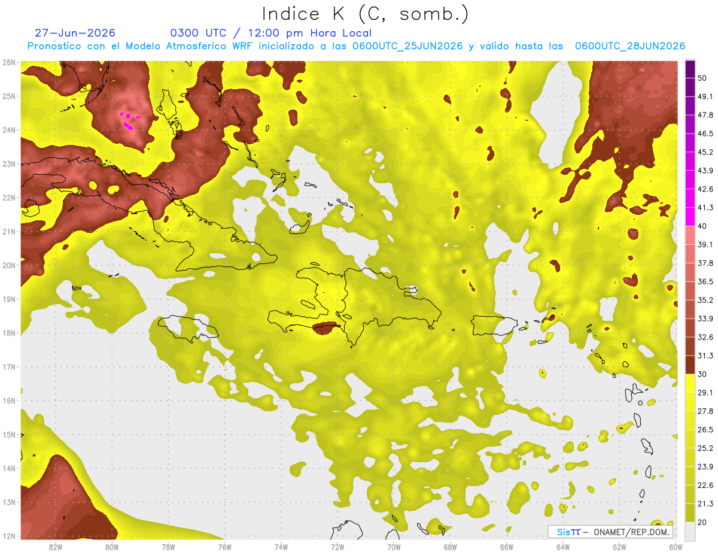Click the "19N" latitude label
Viewport: 718px width, 555px height.
pyautogui.click(x=9, y=299)
